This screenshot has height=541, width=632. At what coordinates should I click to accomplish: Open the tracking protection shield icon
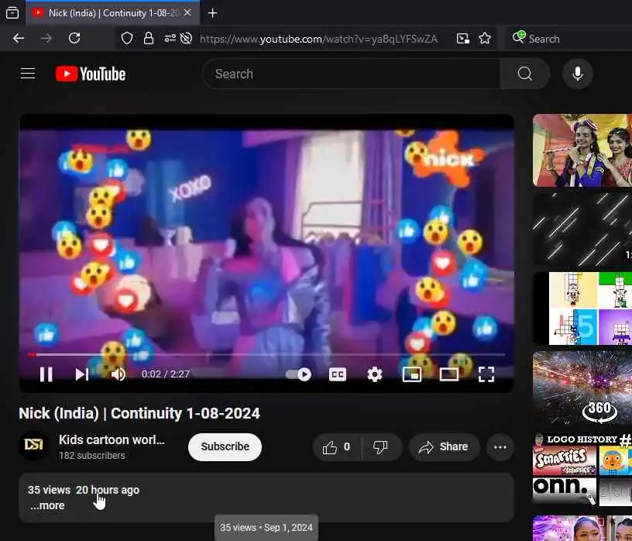pyautogui.click(x=127, y=39)
